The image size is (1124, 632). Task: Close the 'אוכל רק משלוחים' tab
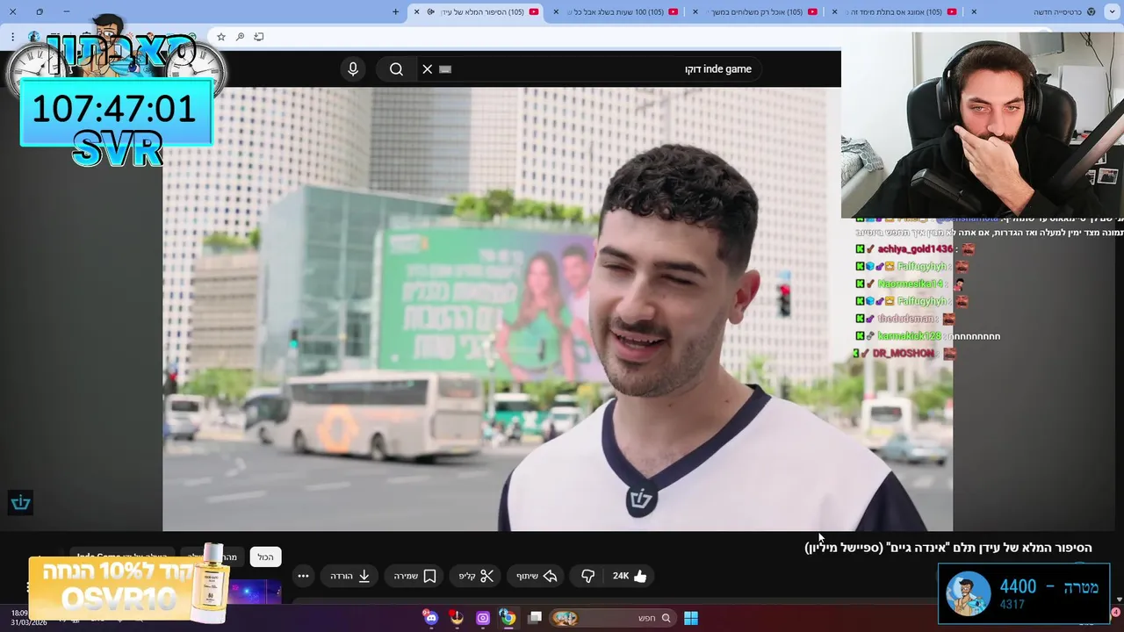[x=696, y=11]
